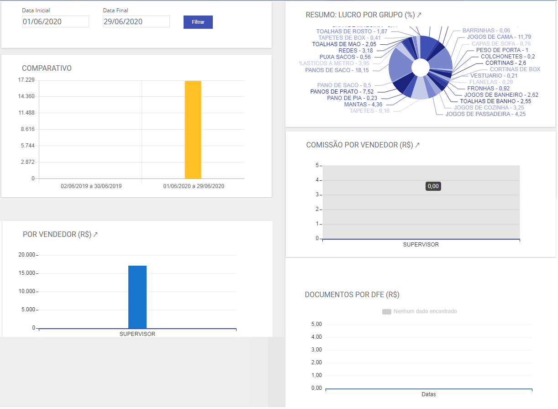
Task: Click the donut chart center hole
Action: (x=420, y=68)
